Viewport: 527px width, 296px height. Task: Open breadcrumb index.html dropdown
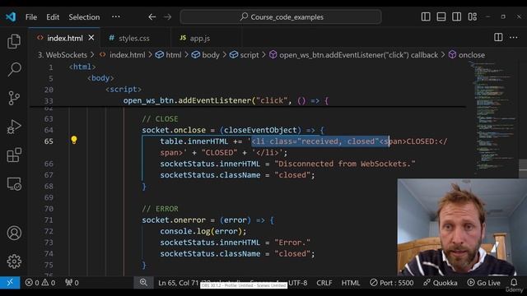tap(127, 55)
